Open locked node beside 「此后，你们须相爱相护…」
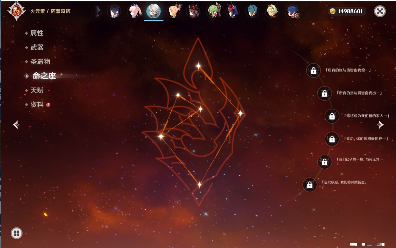Screen dimensions: 396x248 [332, 139]
